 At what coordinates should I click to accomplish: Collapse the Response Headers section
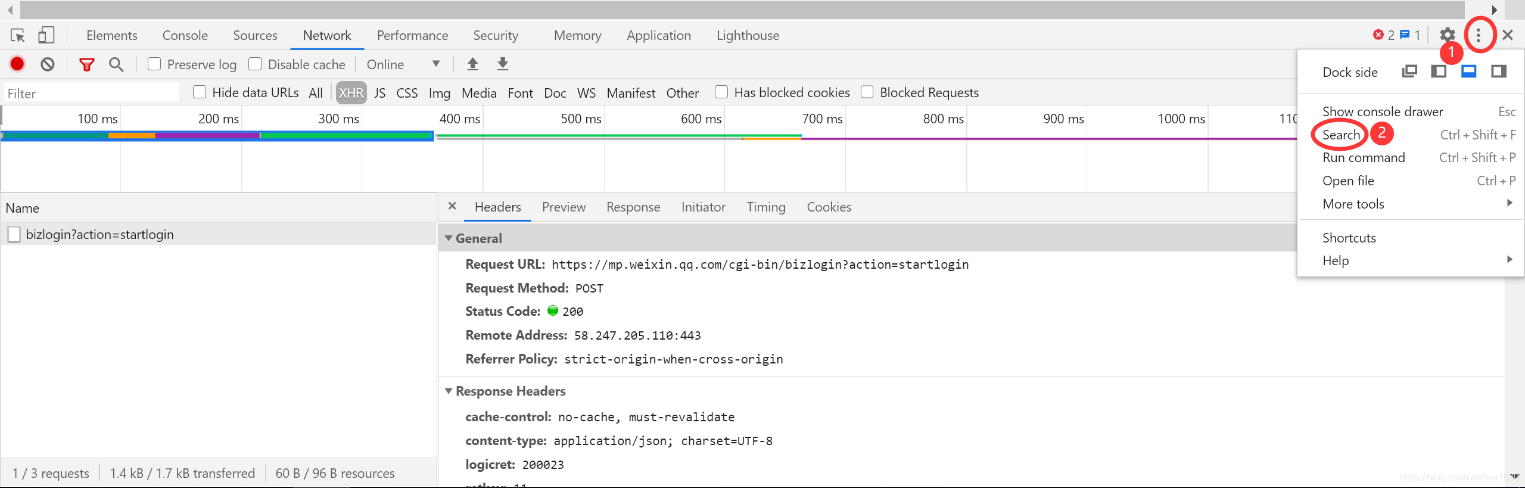coord(449,391)
